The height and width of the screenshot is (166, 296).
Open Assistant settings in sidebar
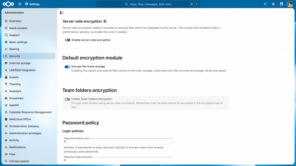[29, 91]
